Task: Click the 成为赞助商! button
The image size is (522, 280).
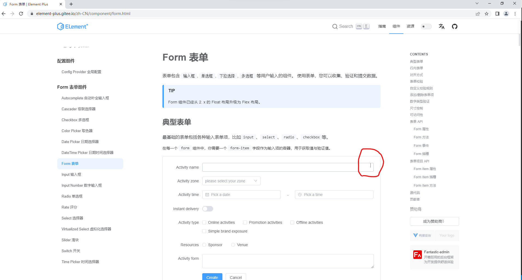Action: click(x=435, y=221)
